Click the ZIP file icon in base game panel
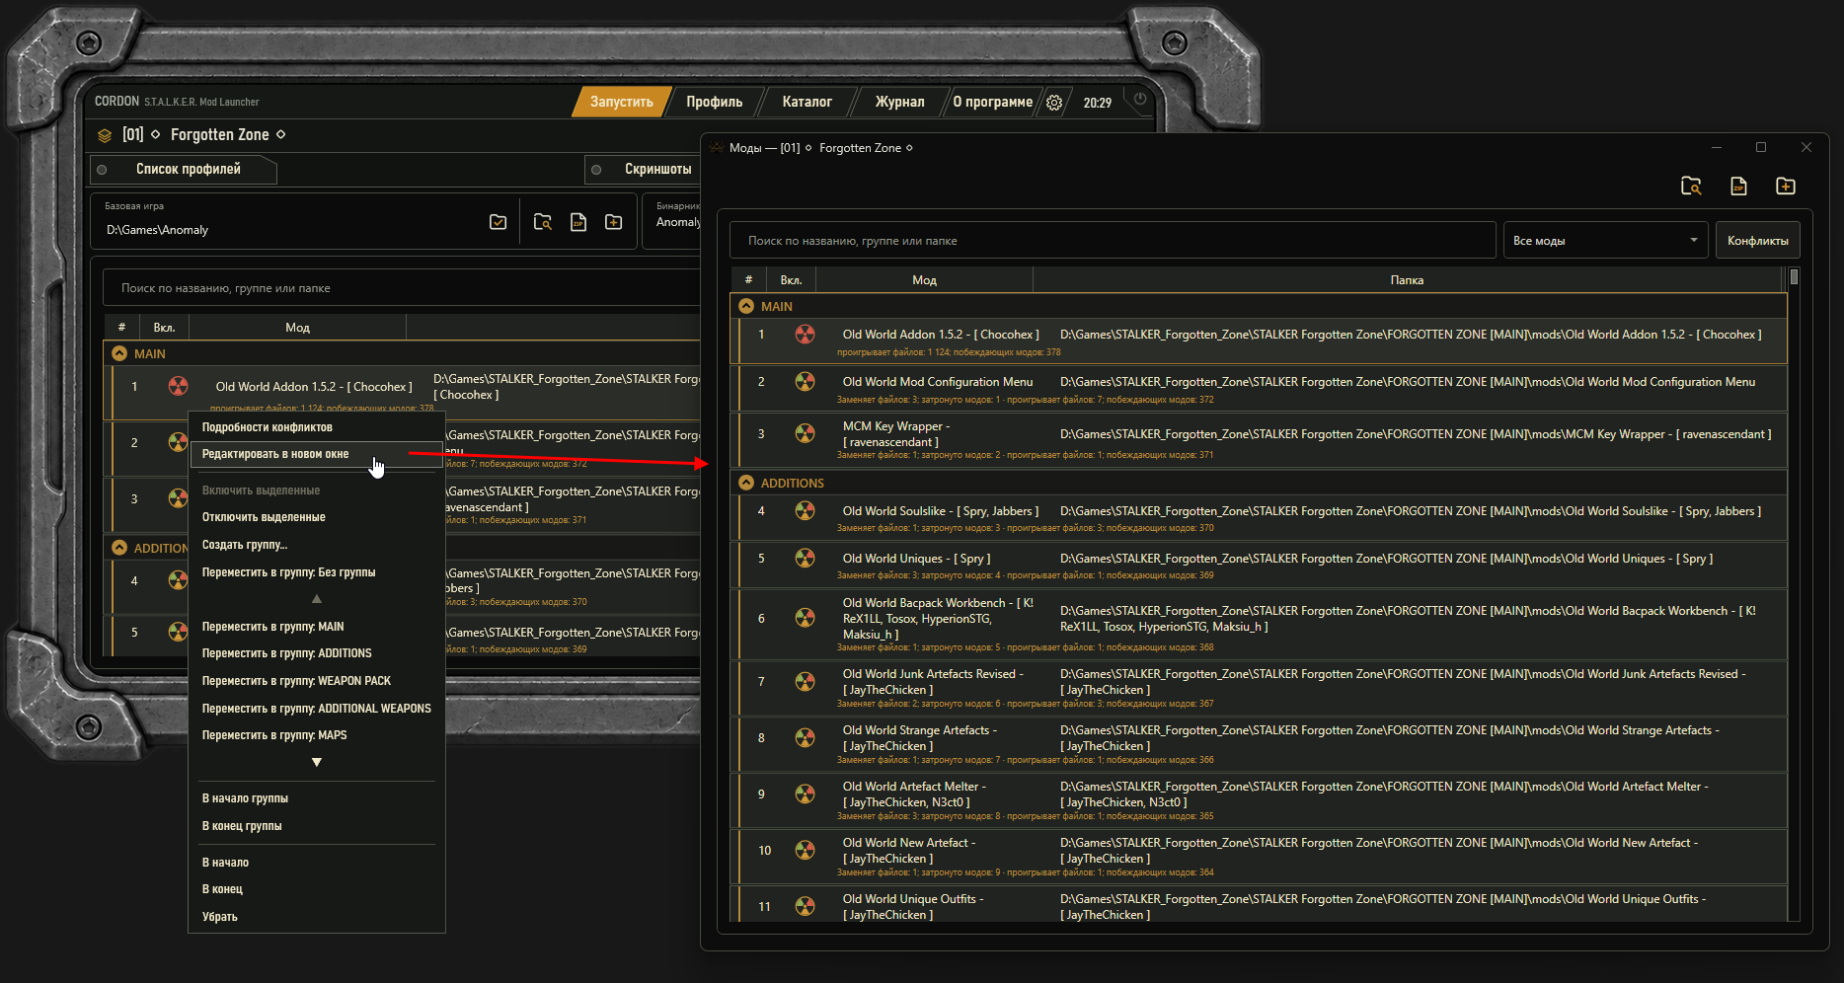 578,222
